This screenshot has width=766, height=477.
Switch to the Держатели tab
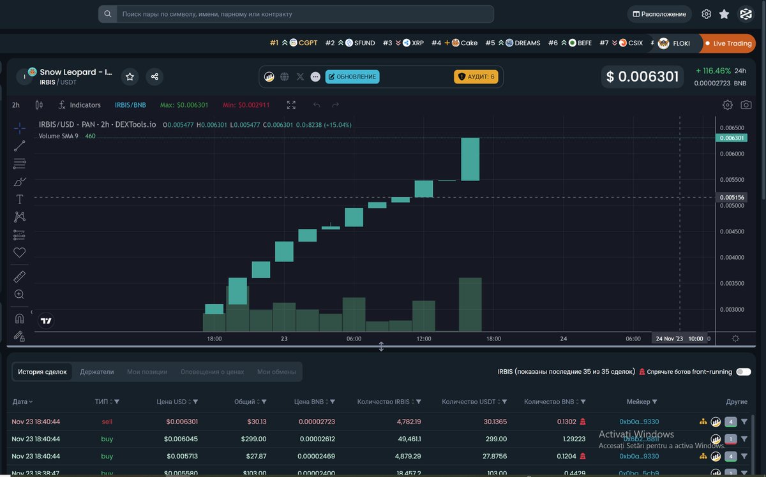coord(97,372)
